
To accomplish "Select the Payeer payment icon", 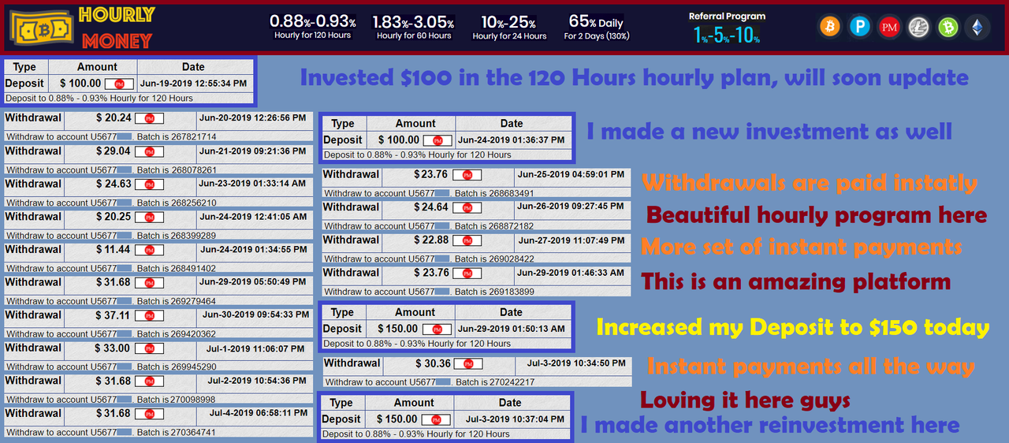I will click(x=859, y=27).
